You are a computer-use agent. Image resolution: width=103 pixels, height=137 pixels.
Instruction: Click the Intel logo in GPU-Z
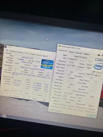pos(98,66)
